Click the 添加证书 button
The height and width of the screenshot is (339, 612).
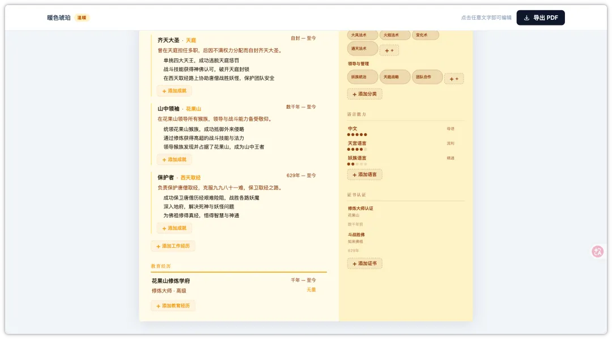pos(364,264)
